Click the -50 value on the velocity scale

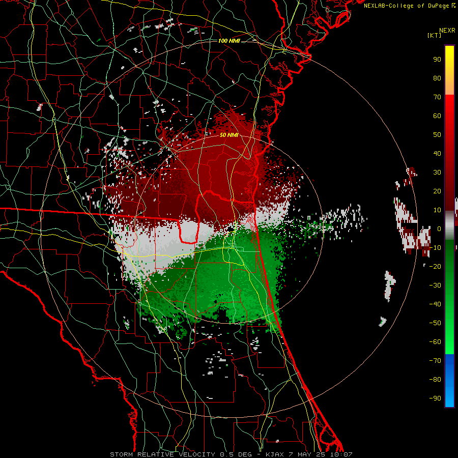click(435, 323)
